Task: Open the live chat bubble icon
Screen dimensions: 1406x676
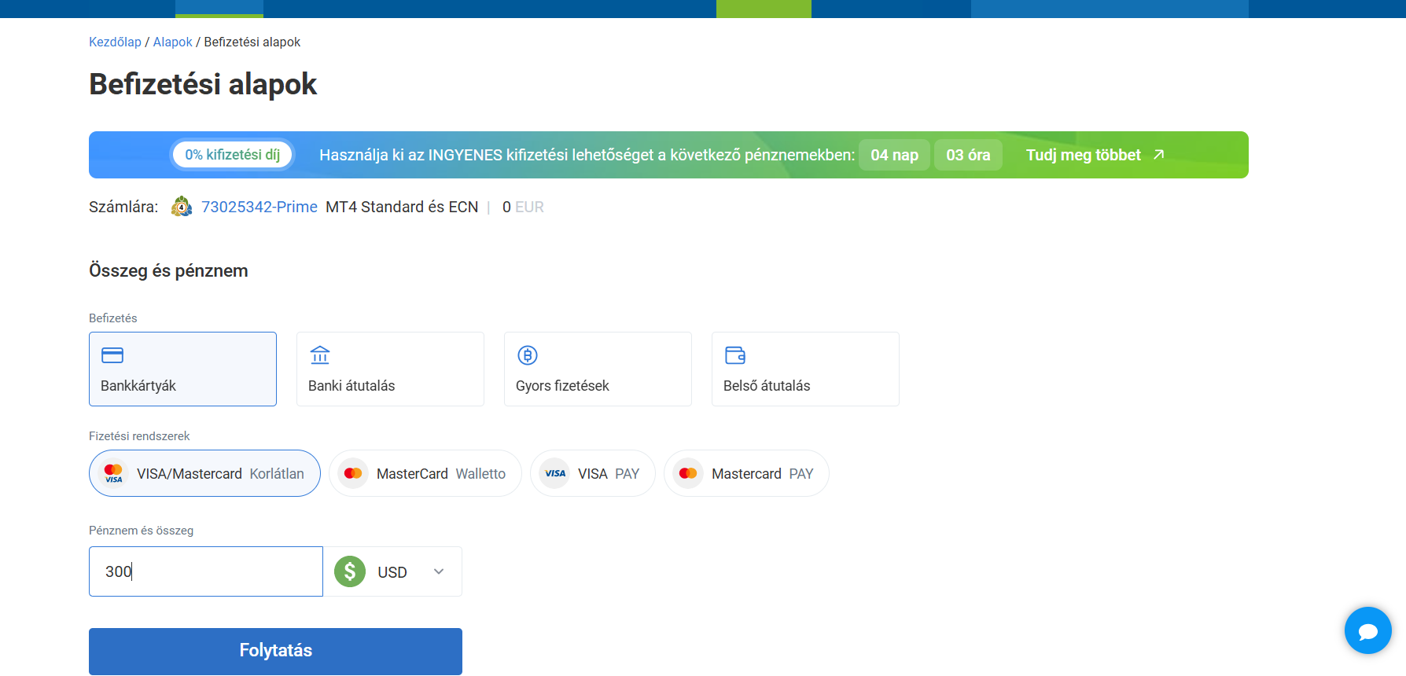Action: pyautogui.click(x=1367, y=630)
